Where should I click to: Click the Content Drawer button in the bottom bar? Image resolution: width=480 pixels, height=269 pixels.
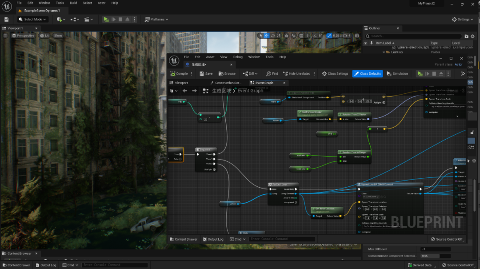[16, 265]
